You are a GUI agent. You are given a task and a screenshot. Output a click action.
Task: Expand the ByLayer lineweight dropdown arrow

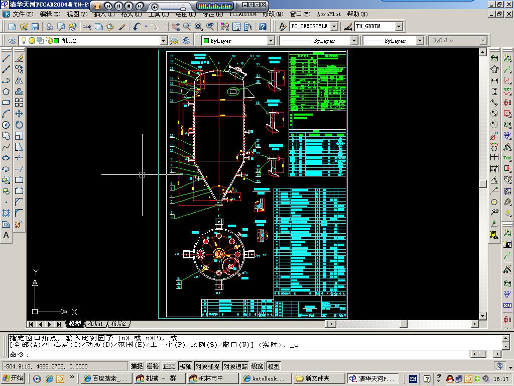[x=420, y=41]
